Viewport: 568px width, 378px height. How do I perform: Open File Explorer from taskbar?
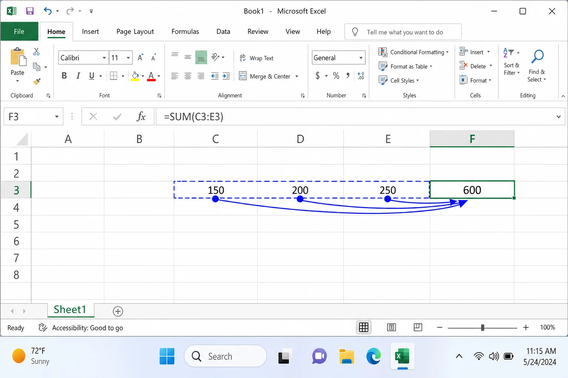(x=346, y=356)
